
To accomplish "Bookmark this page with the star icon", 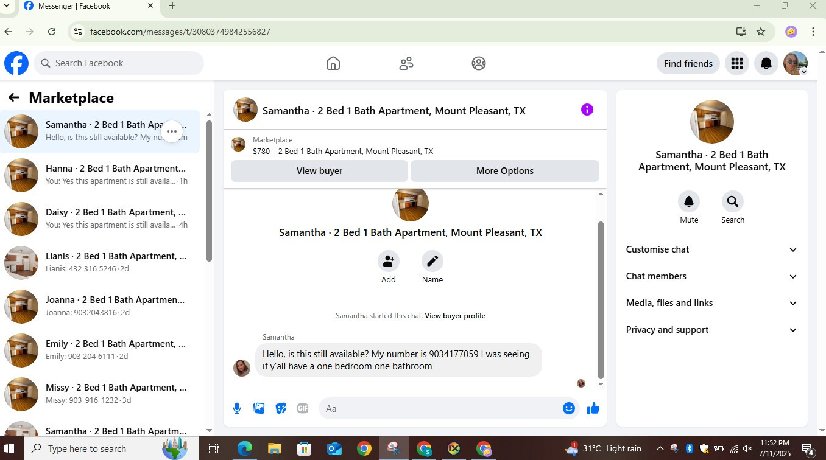I will tap(761, 32).
